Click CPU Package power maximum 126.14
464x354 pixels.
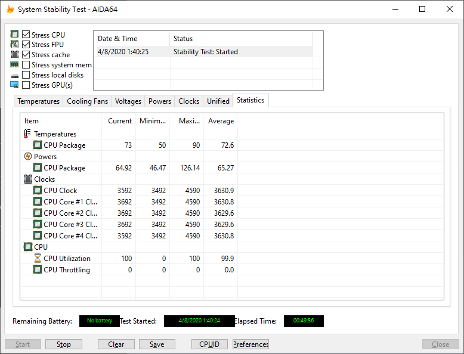[x=190, y=168]
